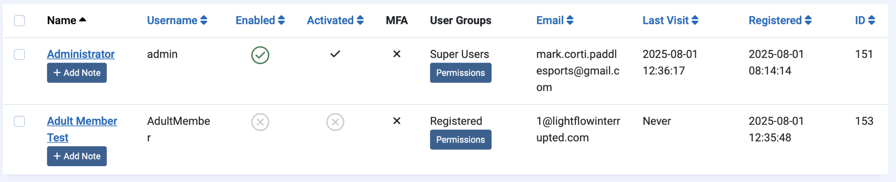Click Administrator's activated checkmark icon
Viewport: 896px width, 182px height.
coord(335,54)
